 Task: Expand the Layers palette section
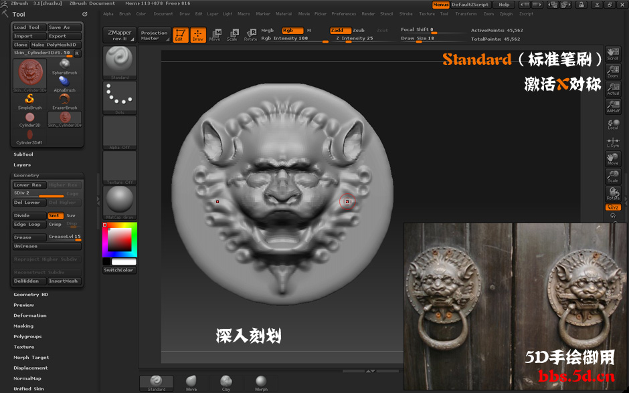(x=22, y=164)
